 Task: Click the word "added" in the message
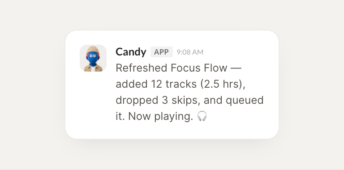tap(131, 84)
